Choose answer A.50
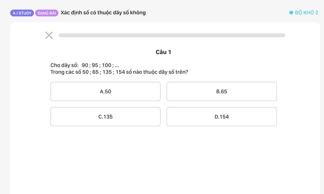 (x=105, y=91)
